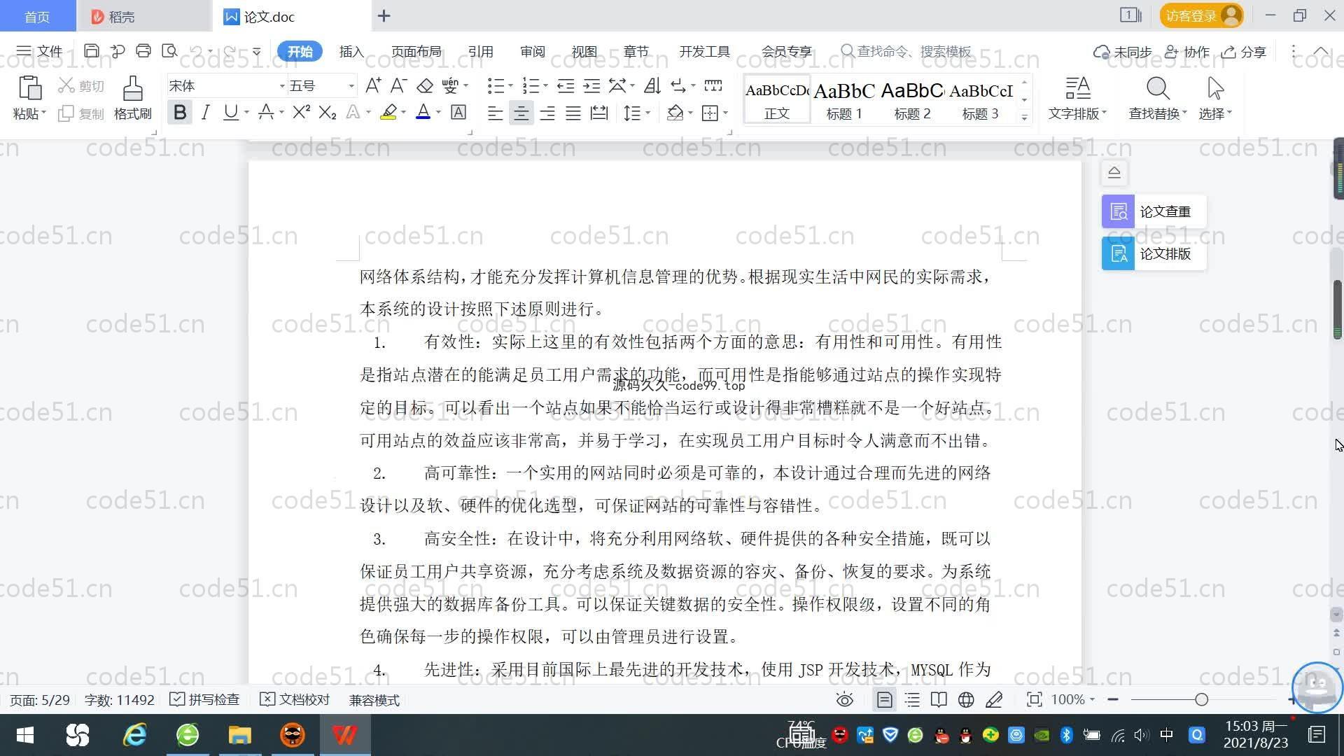Viewport: 1344px width, 756px height.
Task: Increase paragraph indent
Action: [x=591, y=85]
